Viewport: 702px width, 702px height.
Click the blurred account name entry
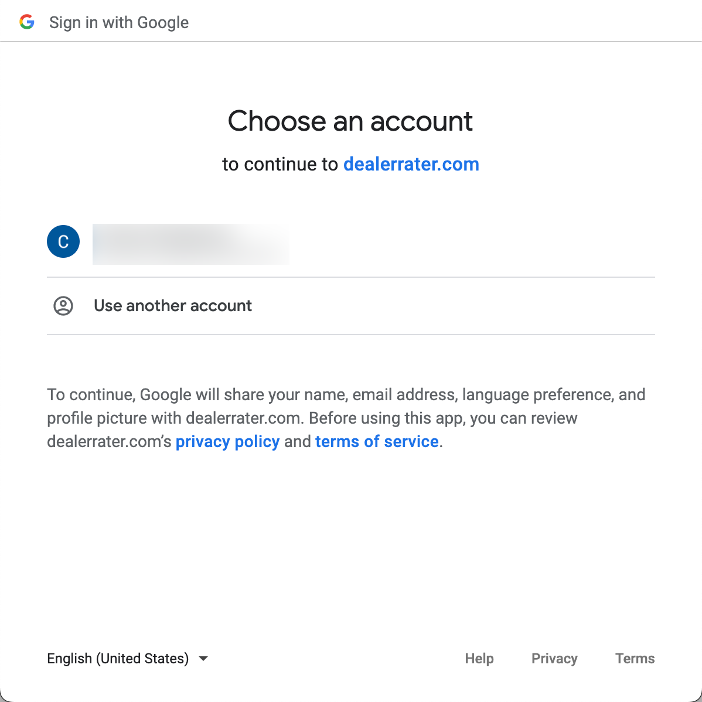click(x=190, y=244)
